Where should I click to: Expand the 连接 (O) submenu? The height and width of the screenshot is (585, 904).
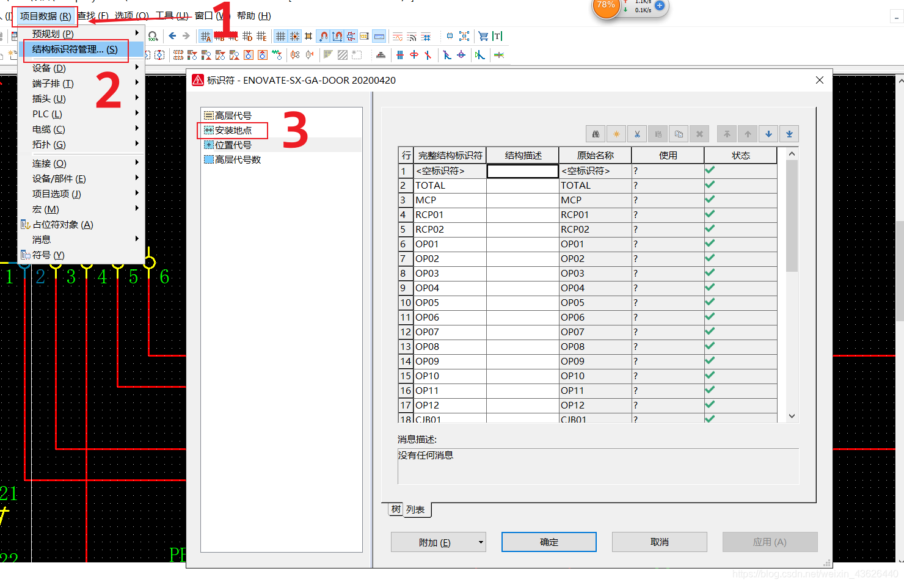[82, 163]
